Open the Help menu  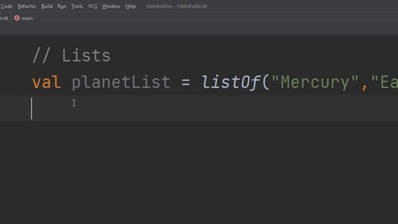(x=131, y=6)
